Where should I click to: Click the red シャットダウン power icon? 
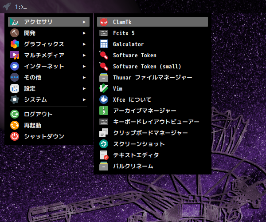click(15, 136)
